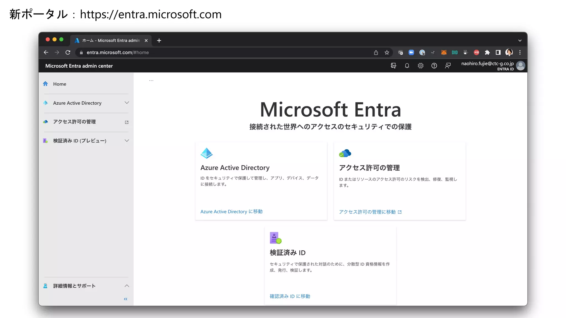Click アクセス許可の管理 card title
The height and width of the screenshot is (318, 566).
point(369,168)
